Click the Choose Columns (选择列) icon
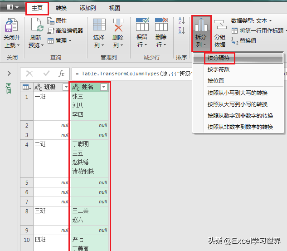The image size is (287, 251). click(99, 25)
